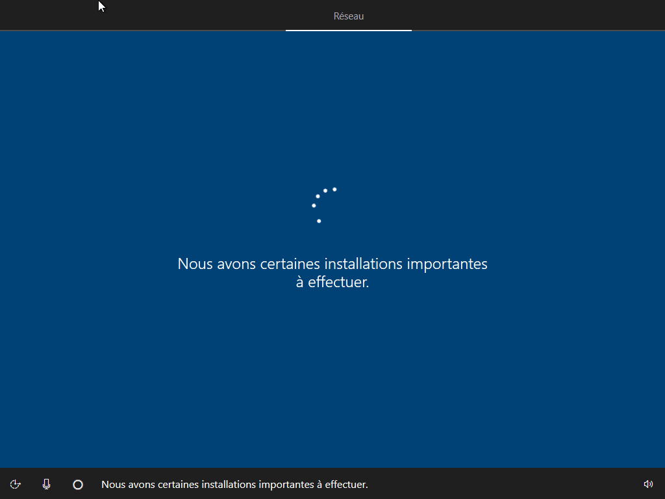Viewport: 665px width, 499px height.
Task: Adjust volume via the speaker control
Action: click(647, 484)
